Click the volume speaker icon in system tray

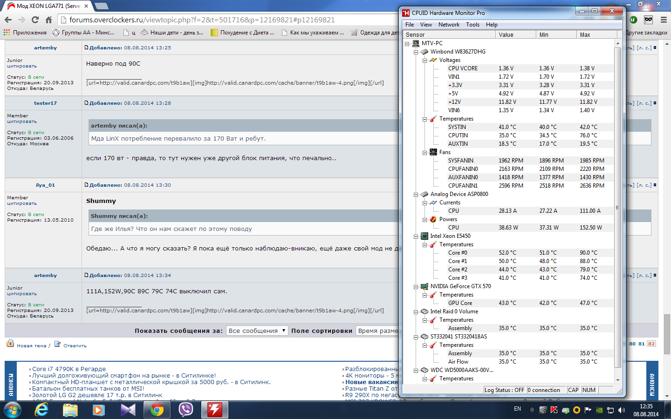pyautogui.click(x=622, y=410)
